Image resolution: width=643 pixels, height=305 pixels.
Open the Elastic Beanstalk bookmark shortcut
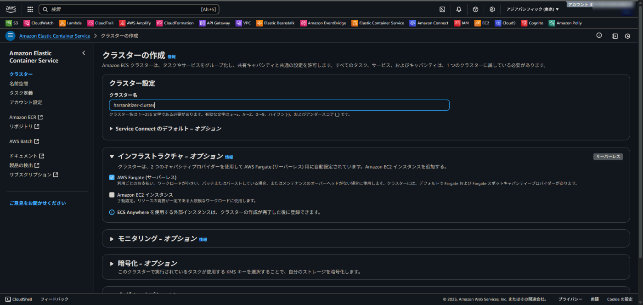point(276,23)
